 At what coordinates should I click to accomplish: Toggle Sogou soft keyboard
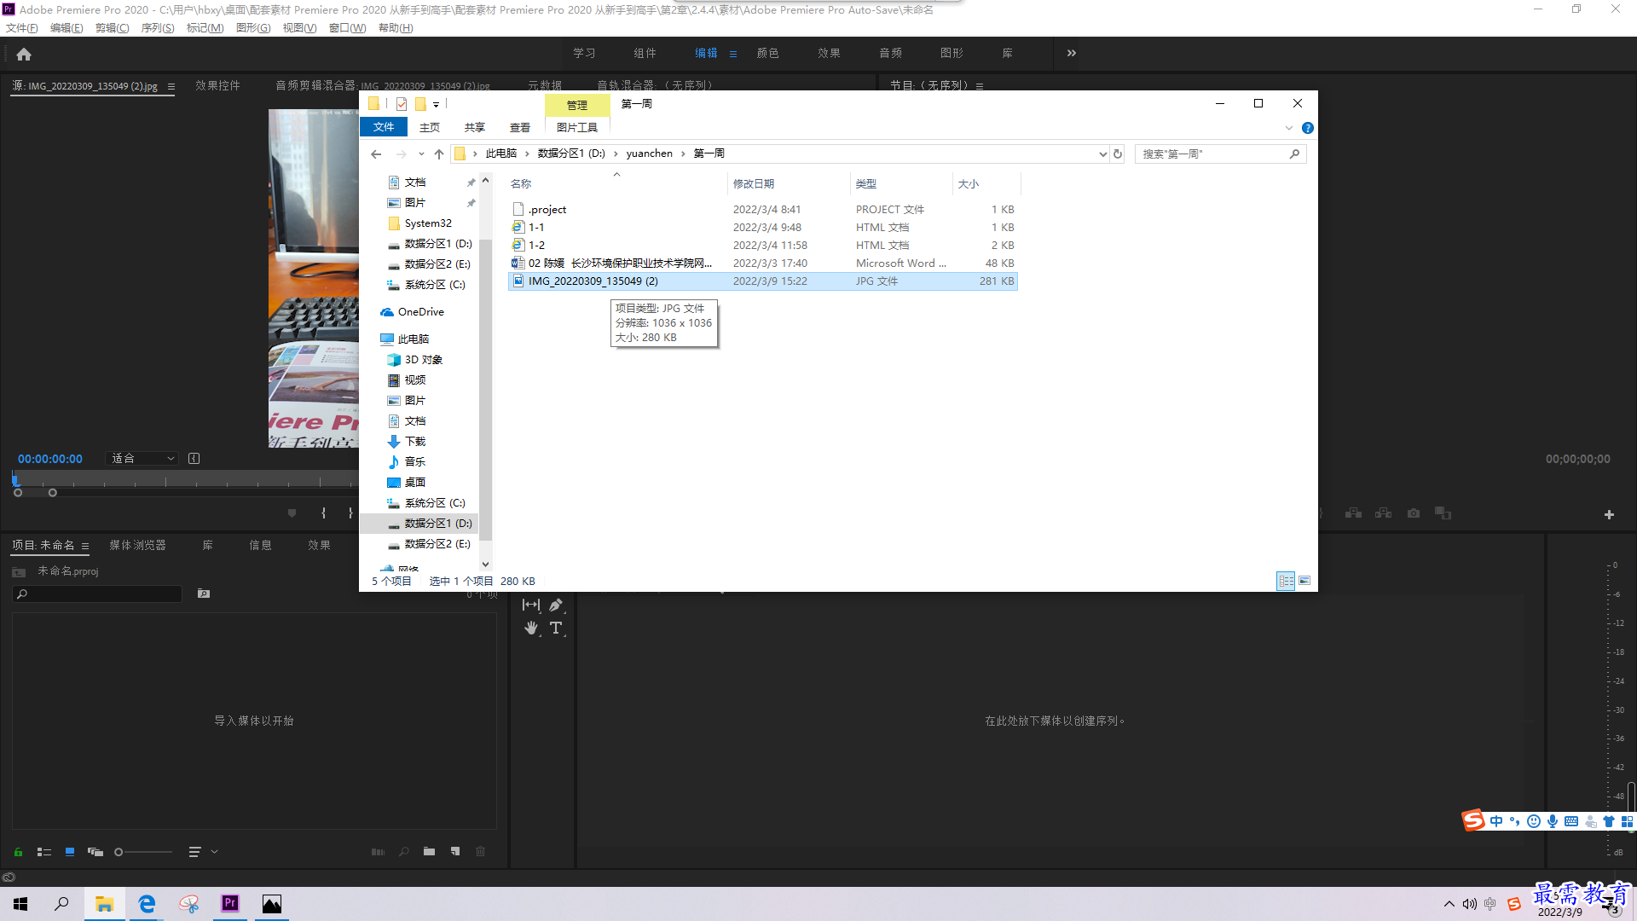click(x=1571, y=821)
